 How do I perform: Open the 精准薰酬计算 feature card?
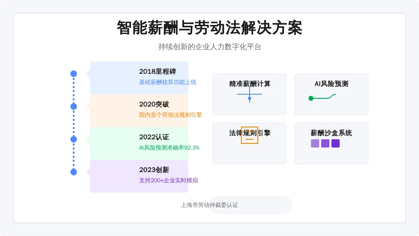[x=250, y=94]
